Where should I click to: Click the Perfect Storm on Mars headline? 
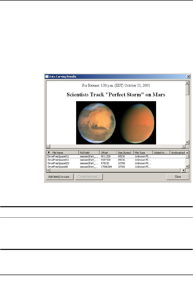click(116, 95)
